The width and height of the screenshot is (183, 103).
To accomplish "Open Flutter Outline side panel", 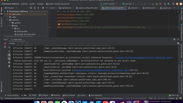I will click(182, 14).
